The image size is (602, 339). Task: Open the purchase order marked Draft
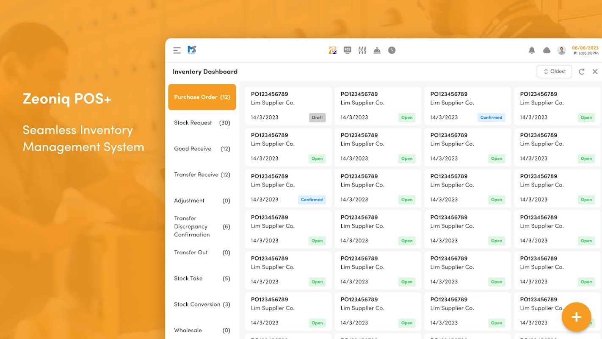tap(288, 106)
